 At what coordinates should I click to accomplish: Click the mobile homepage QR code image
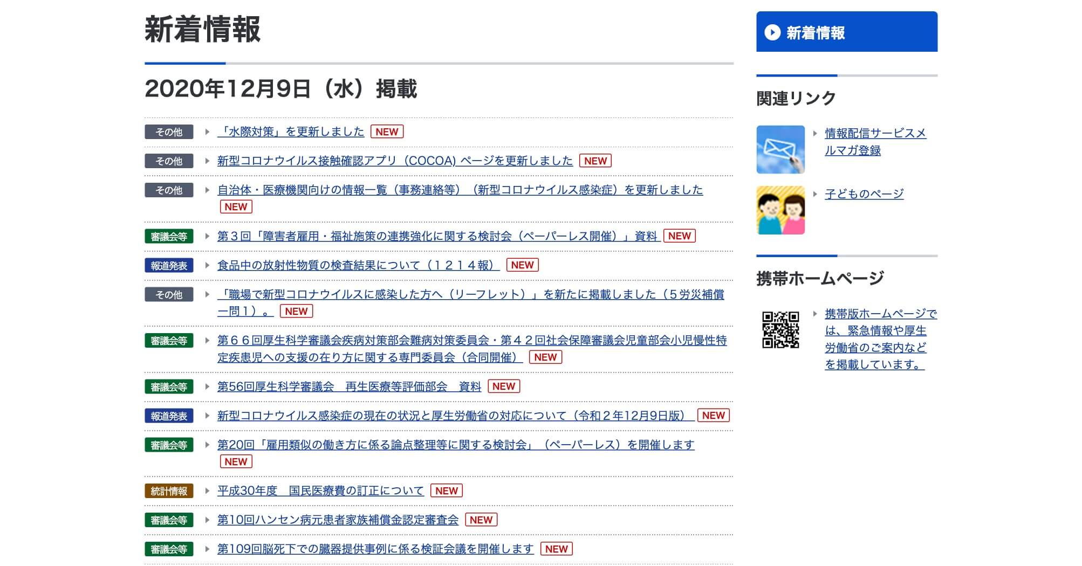click(x=780, y=330)
